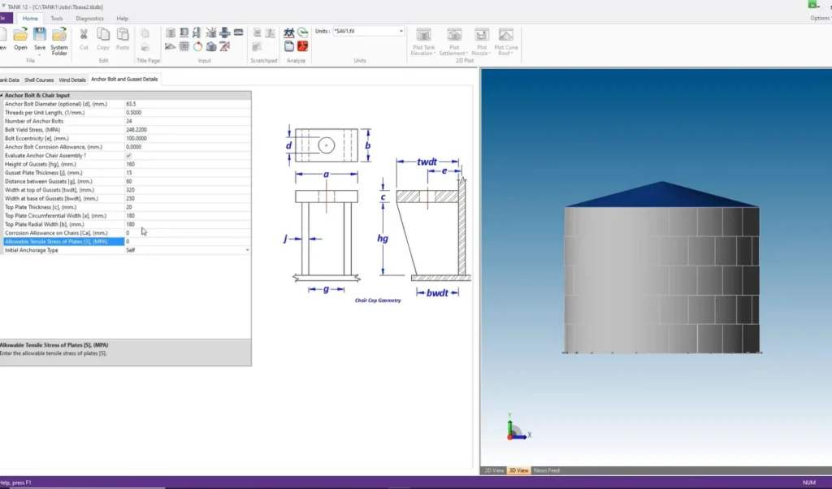The width and height of the screenshot is (832, 489).
Task: Open a file with the Open icon
Action: (x=20, y=36)
